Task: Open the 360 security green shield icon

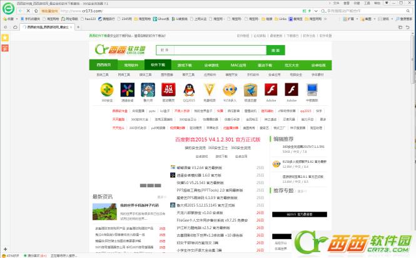Action: (107, 90)
